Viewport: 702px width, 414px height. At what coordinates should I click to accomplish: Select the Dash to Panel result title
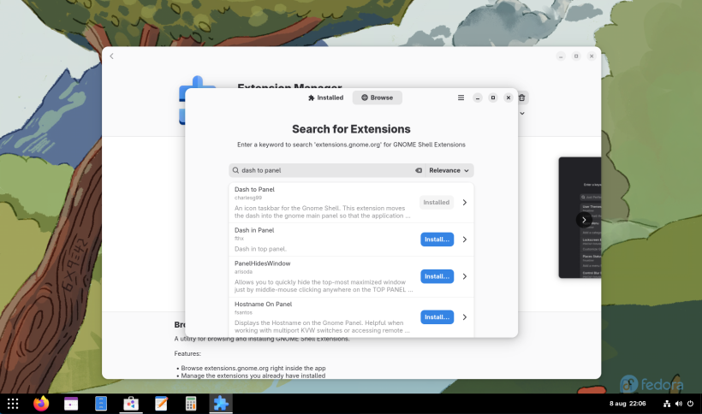(254, 190)
